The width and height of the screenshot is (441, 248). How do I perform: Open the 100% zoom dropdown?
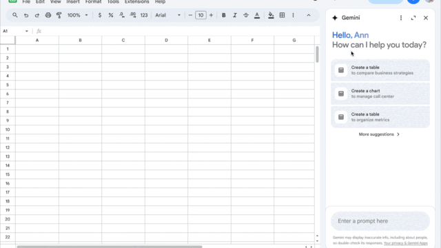[x=77, y=15]
